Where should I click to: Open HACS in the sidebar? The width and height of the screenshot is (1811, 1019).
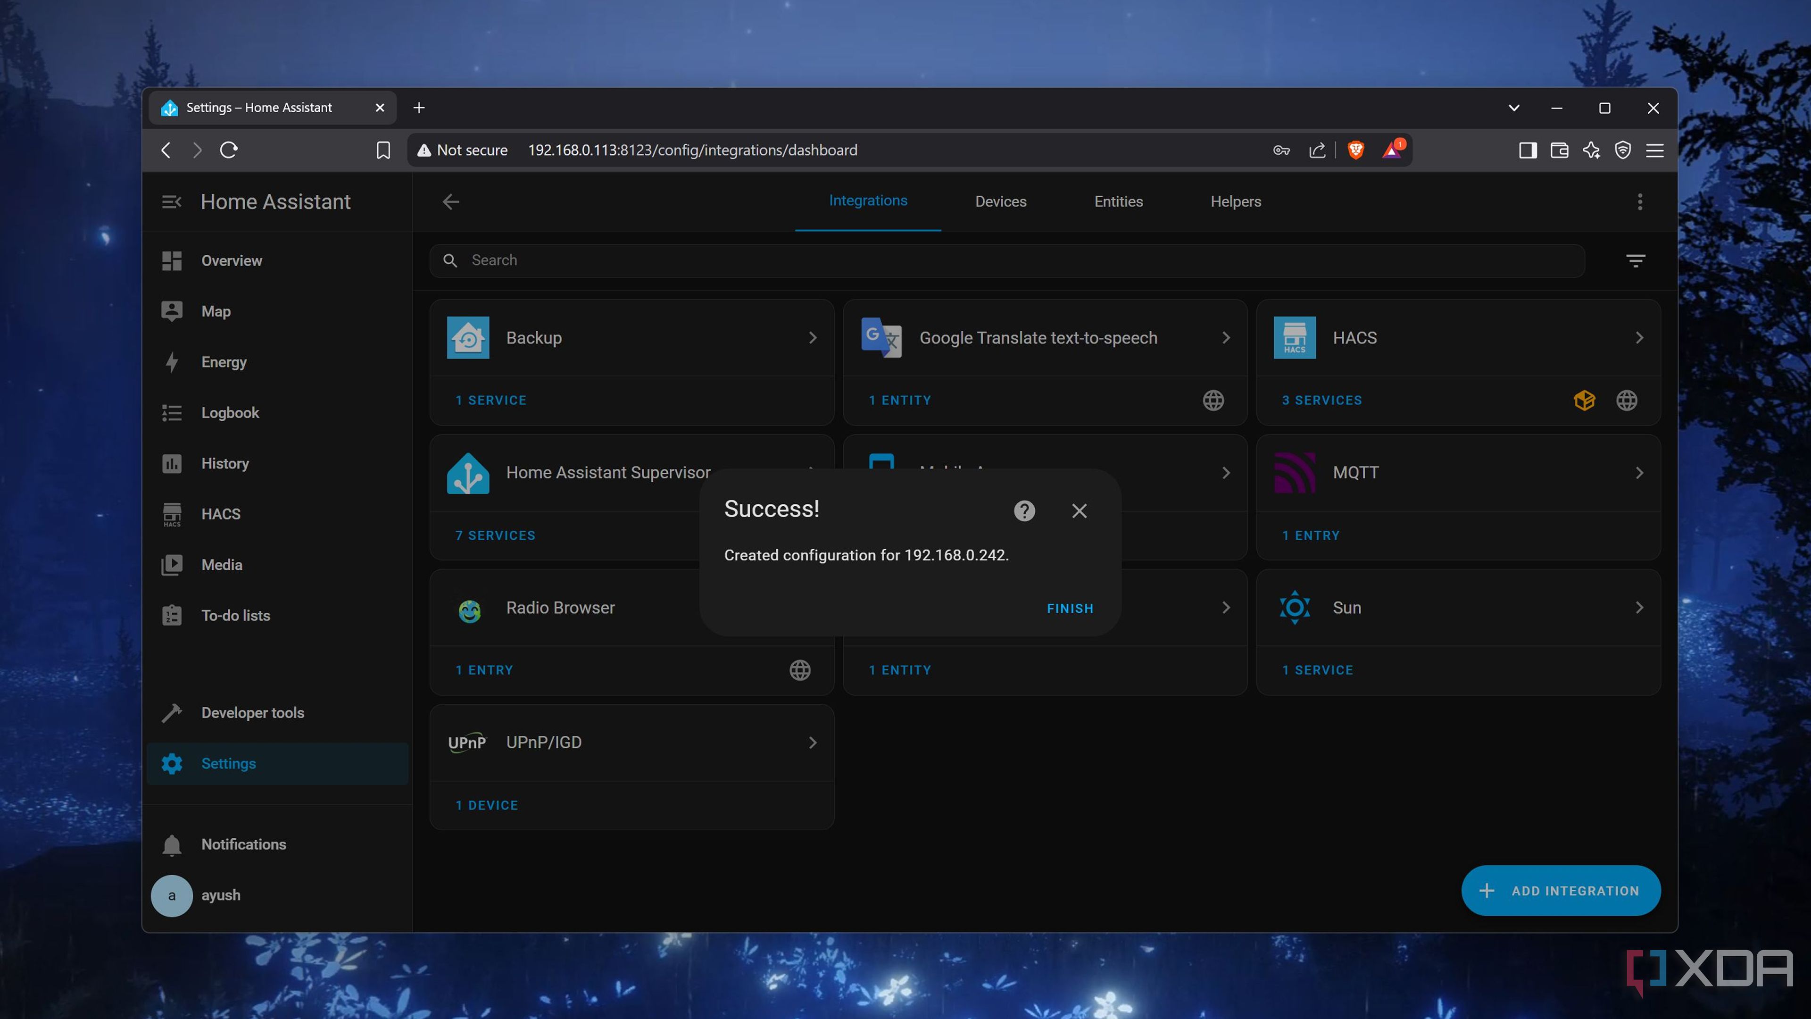pos(278,513)
